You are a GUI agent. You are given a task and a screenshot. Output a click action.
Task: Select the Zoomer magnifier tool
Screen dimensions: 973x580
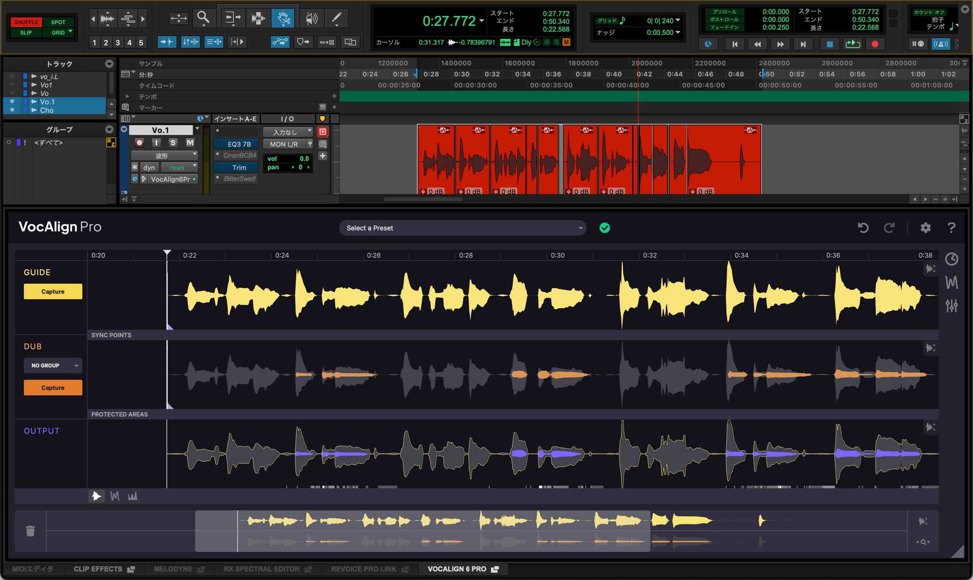pyautogui.click(x=203, y=18)
